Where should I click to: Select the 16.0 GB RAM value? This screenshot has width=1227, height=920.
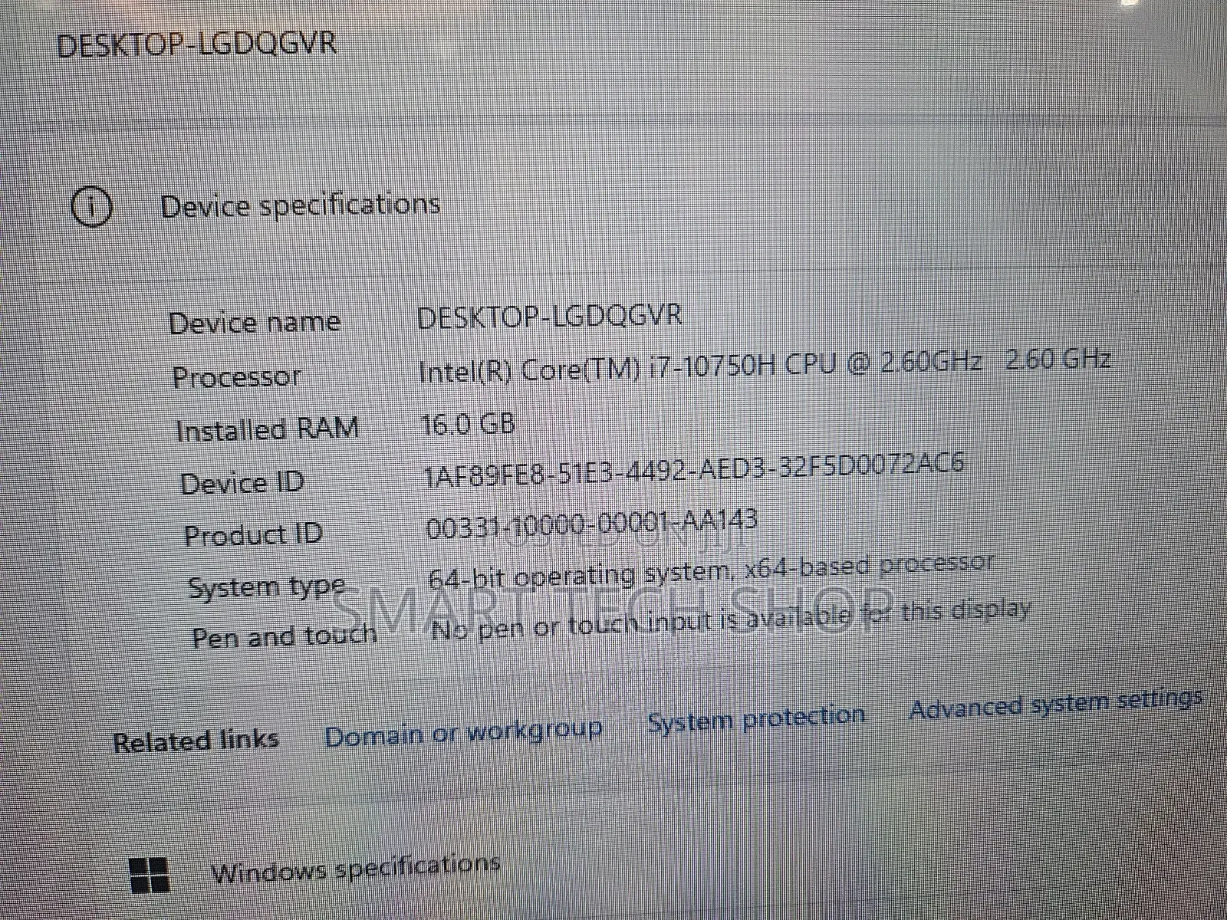(x=469, y=424)
